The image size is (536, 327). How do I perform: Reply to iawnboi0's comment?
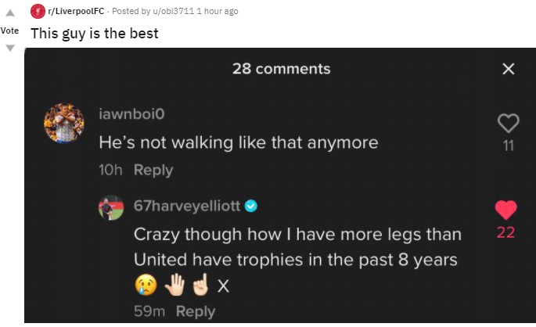[153, 170]
